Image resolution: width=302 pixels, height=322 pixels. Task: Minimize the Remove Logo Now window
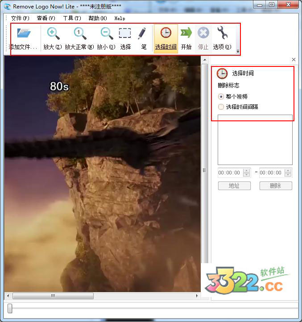(260, 5)
